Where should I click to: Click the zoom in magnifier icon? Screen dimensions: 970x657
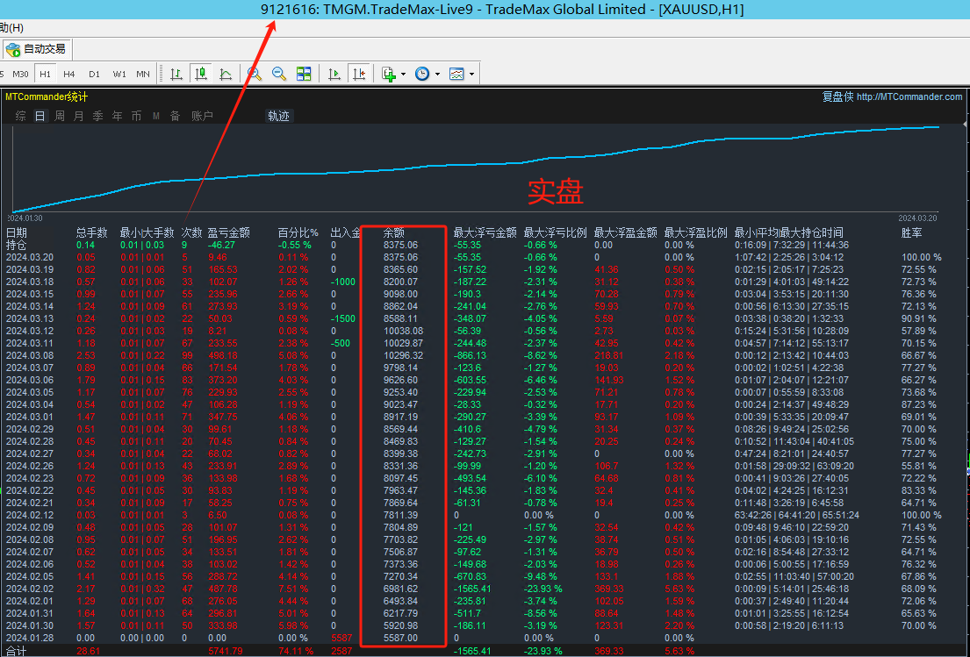click(255, 75)
